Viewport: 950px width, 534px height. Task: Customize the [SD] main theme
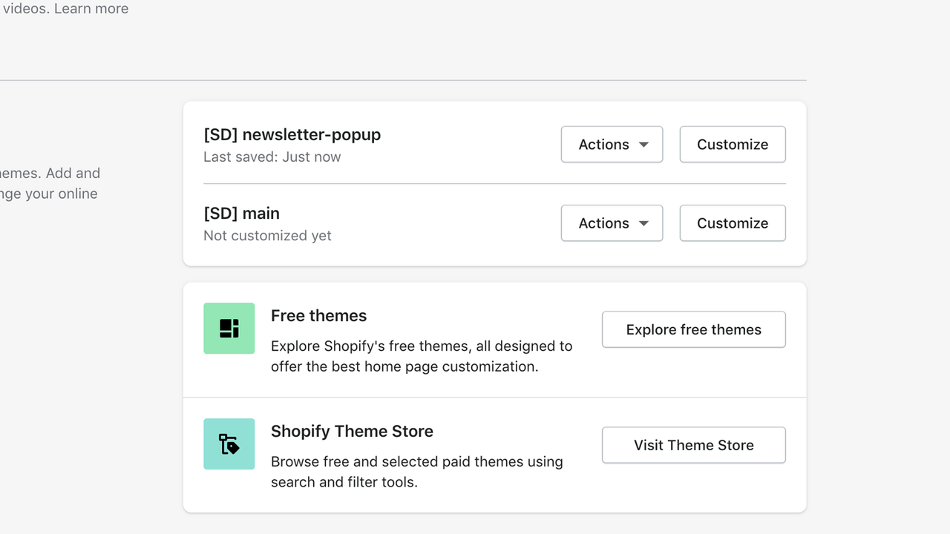(732, 222)
